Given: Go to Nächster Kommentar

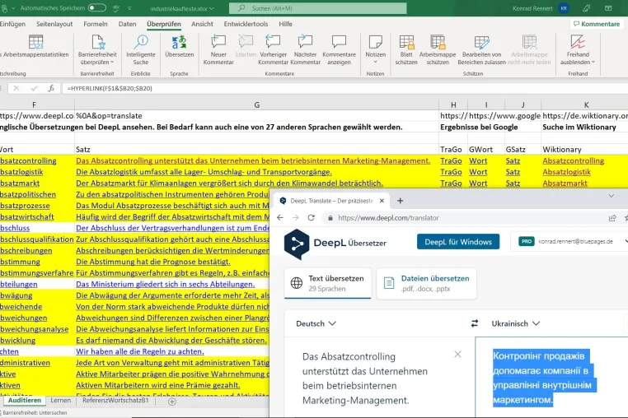Looking at the screenshot, I should pyautogui.click(x=305, y=49).
